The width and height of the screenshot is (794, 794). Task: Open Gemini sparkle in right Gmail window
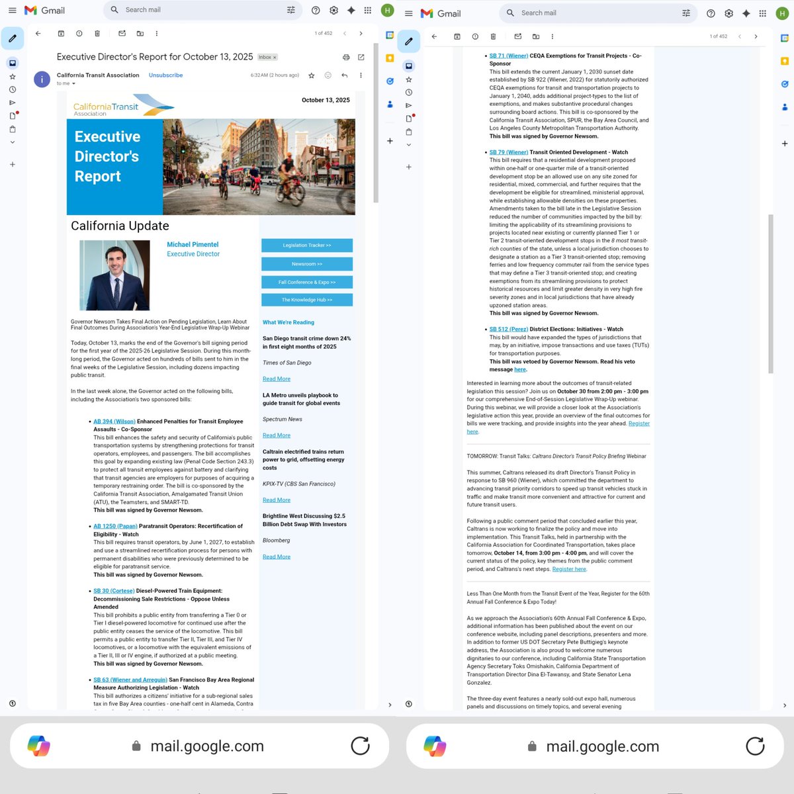point(746,13)
